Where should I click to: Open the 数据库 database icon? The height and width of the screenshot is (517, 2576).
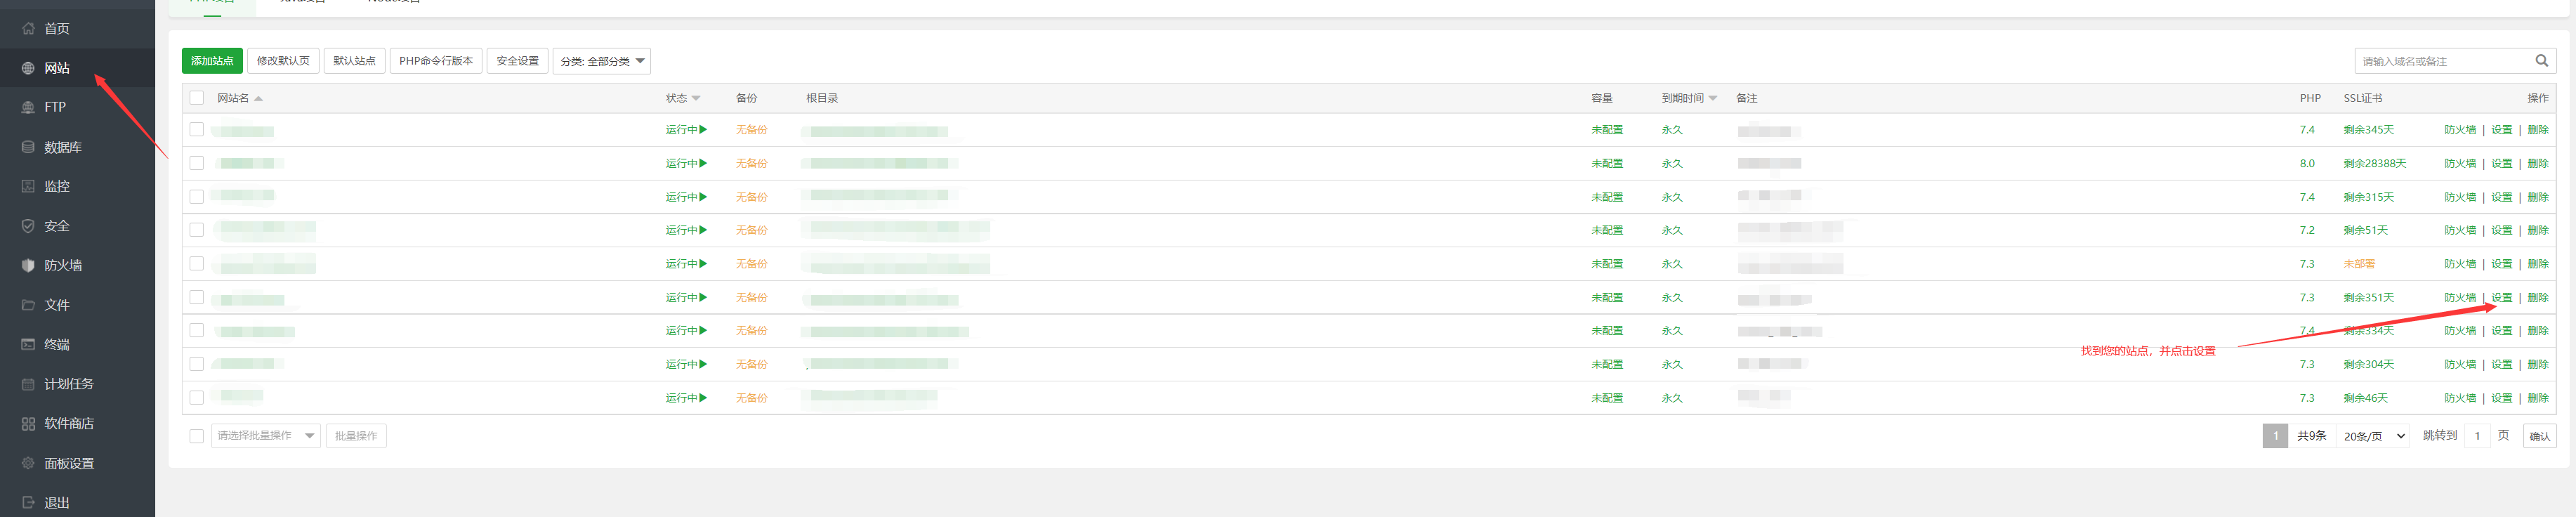pos(28,147)
